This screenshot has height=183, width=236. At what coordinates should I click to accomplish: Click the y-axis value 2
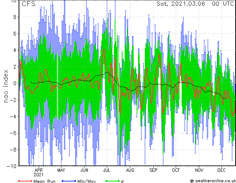pos(15,67)
